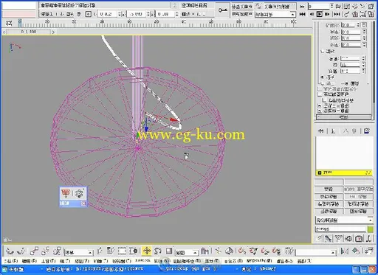The height and width of the screenshot is (275, 378).
Task: Click the time slider handle showing frame count
Action: click(28, 32)
